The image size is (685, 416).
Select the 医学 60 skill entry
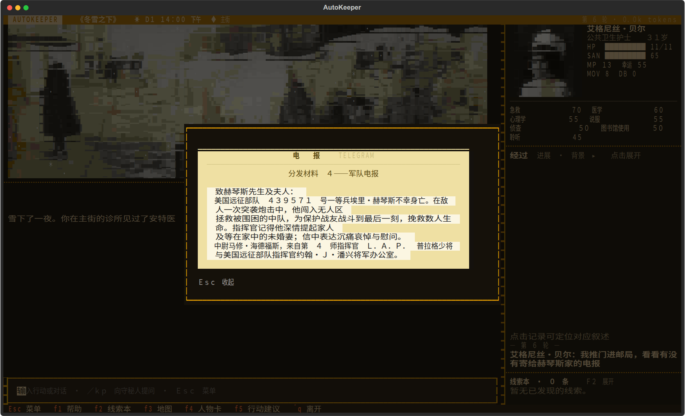point(628,110)
